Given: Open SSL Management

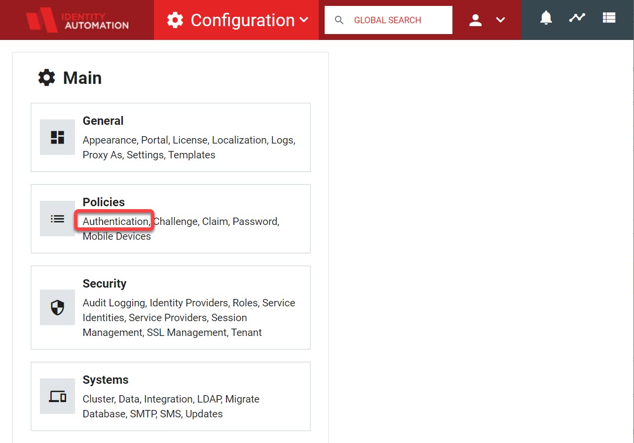Looking at the screenshot, I should [186, 332].
